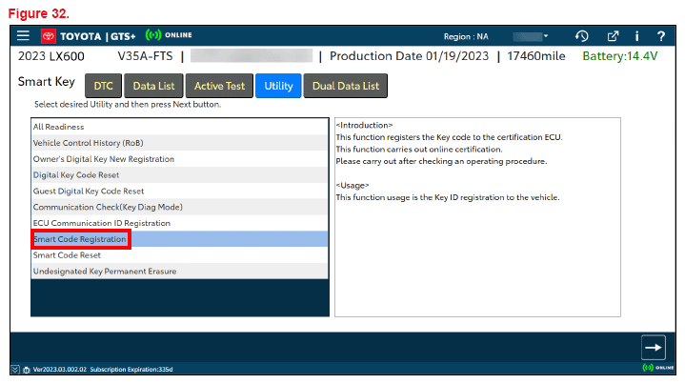685x384 pixels.
Task: Switch to the DTC tab
Action: tap(104, 86)
